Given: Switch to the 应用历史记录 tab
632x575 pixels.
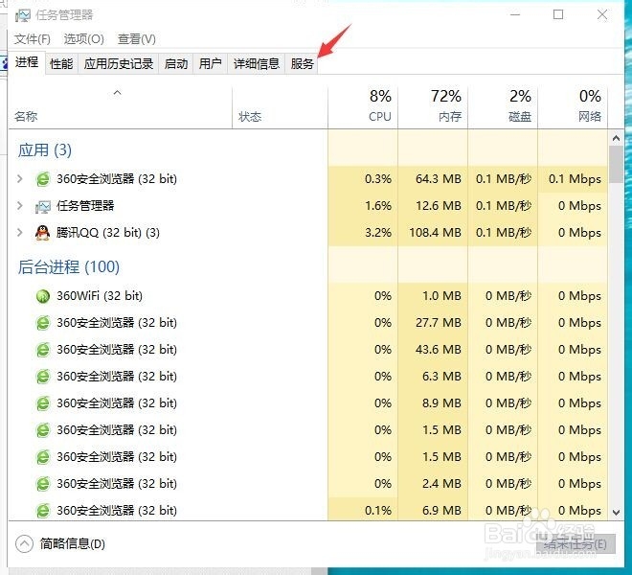Looking at the screenshot, I should (x=119, y=64).
